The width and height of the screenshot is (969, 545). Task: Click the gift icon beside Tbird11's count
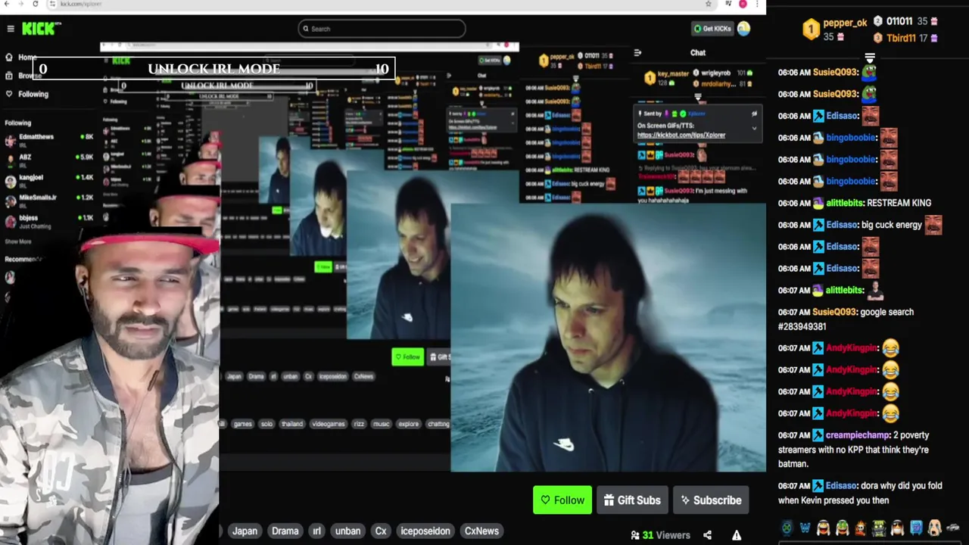934,38
